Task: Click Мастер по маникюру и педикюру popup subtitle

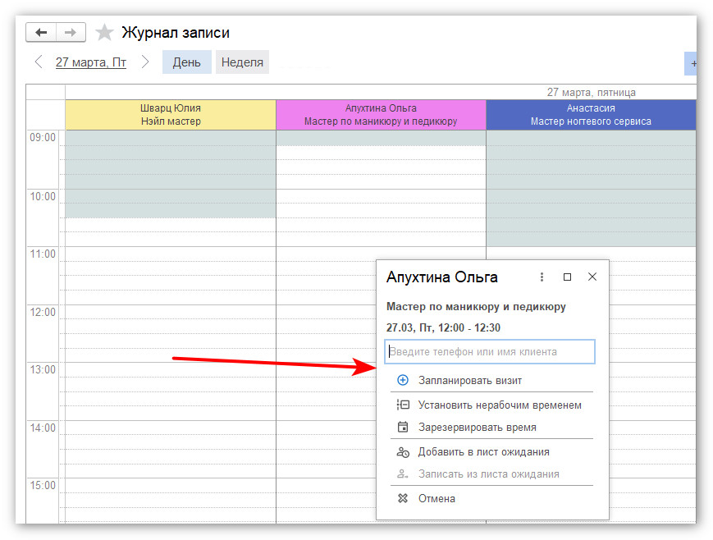Action: click(476, 307)
